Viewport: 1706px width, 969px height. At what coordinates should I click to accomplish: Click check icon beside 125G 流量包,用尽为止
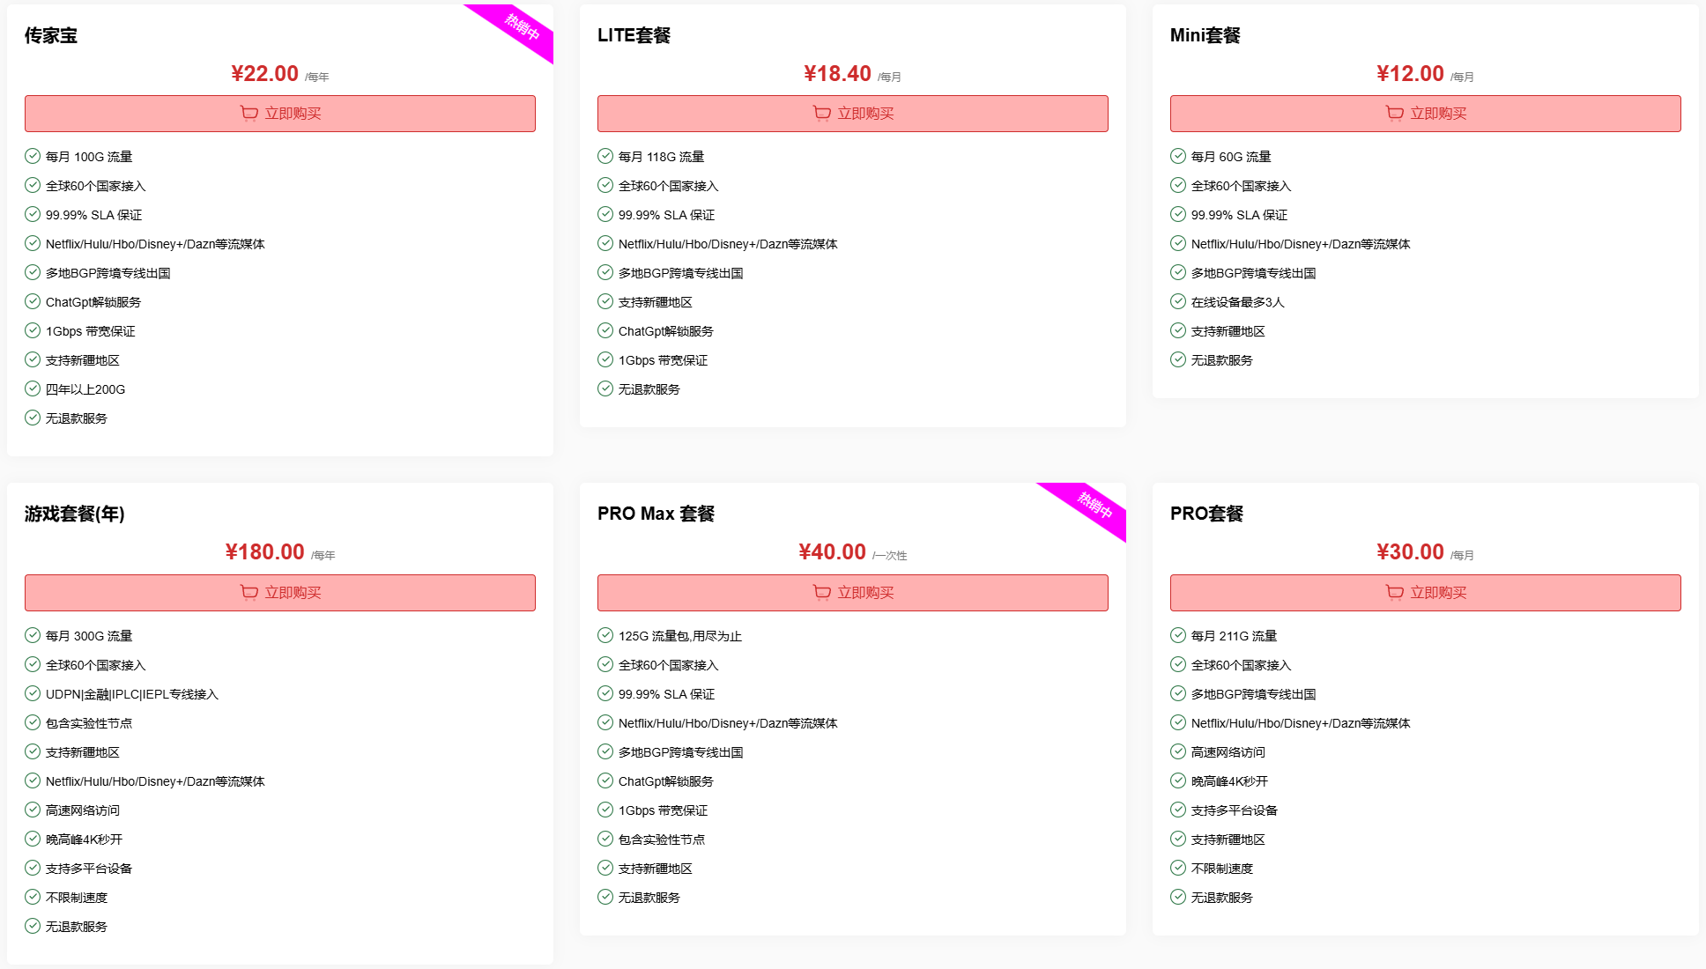(x=605, y=635)
